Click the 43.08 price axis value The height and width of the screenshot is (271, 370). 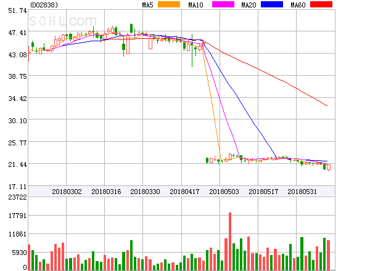[17, 55]
